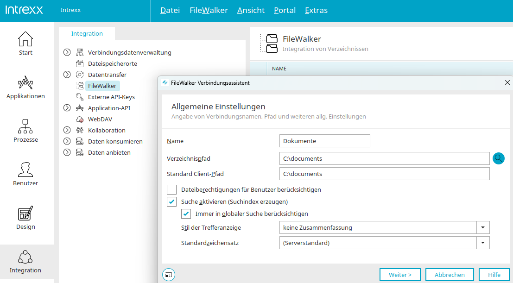Click the Hilfe button

tap(494, 275)
